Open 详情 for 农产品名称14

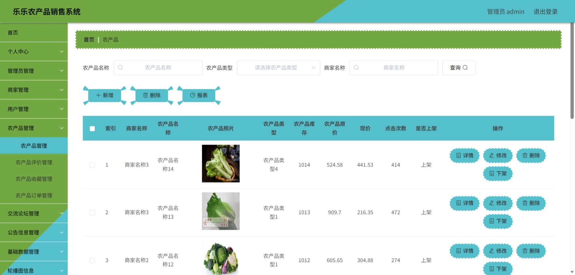pyautogui.click(x=464, y=155)
